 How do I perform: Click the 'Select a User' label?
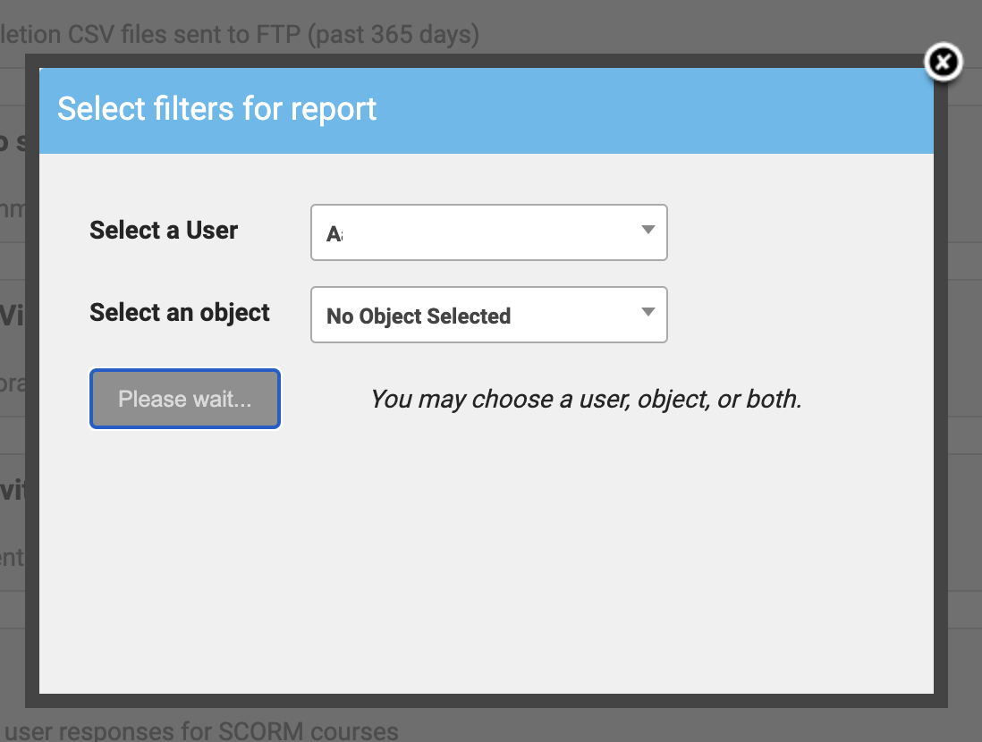click(x=164, y=231)
